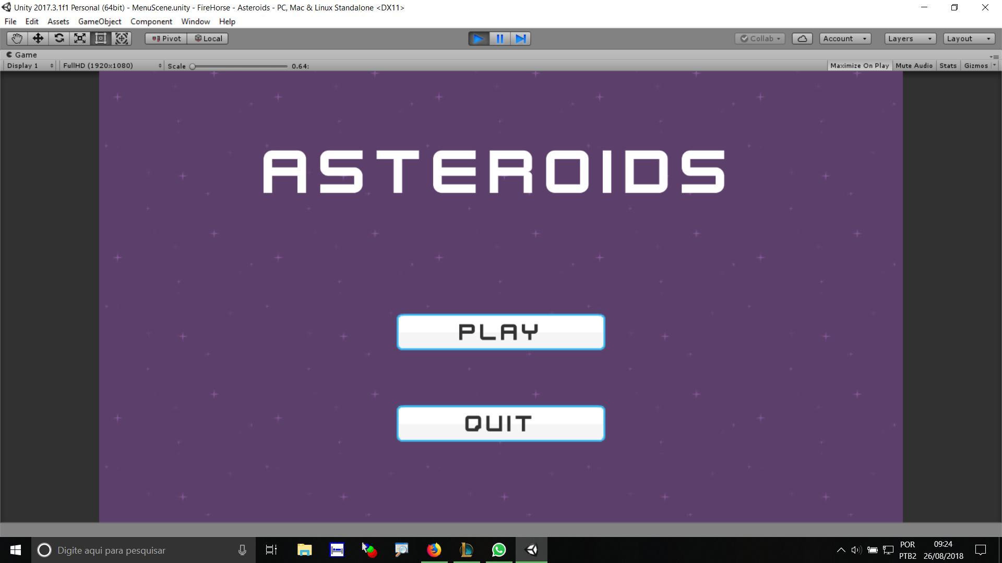The image size is (1002, 563).
Task: Toggle Mute Audio in Game view
Action: click(914, 66)
